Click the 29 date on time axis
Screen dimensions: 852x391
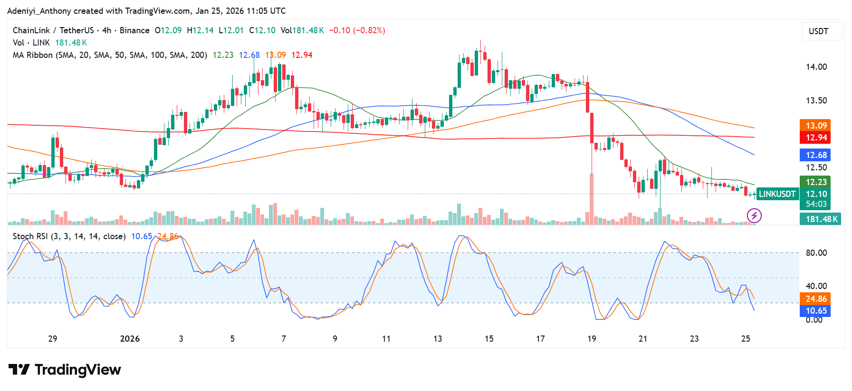pyautogui.click(x=53, y=339)
